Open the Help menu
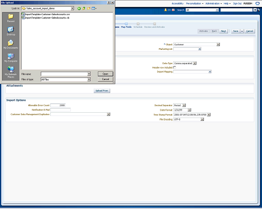 227,4
